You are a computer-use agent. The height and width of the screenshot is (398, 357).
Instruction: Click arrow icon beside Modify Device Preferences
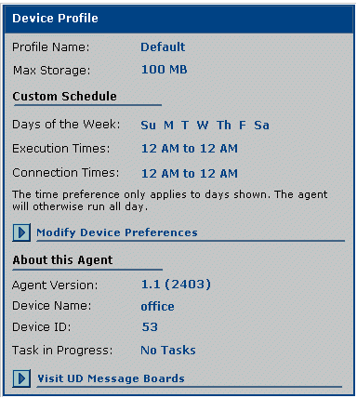click(x=21, y=232)
